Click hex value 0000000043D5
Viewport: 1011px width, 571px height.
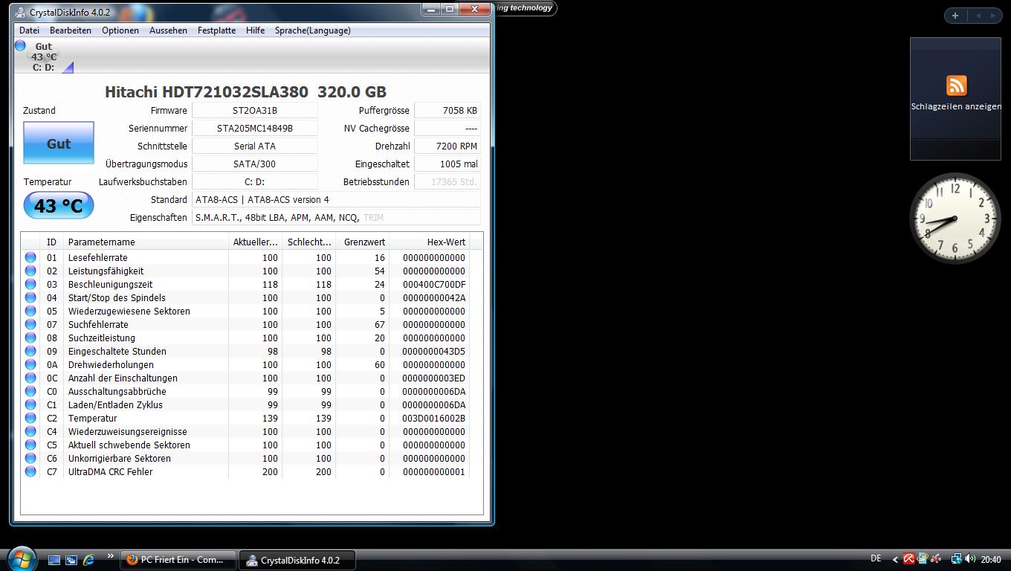(433, 351)
